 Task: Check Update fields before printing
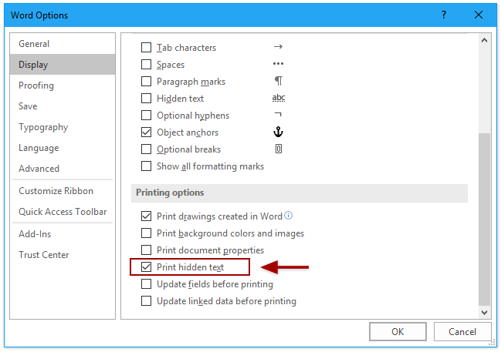coord(147,284)
